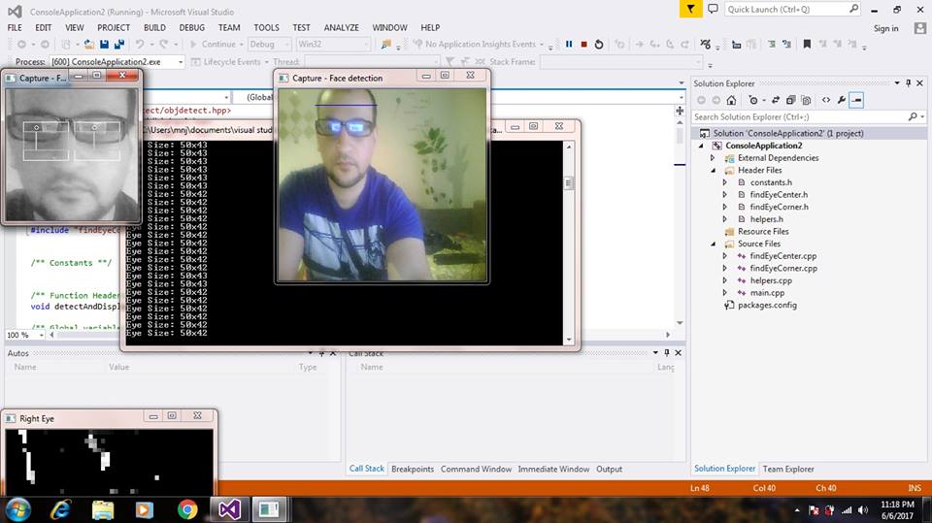The height and width of the screenshot is (523, 932).
Task: Open the PROJECT menu
Action: click(x=114, y=27)
